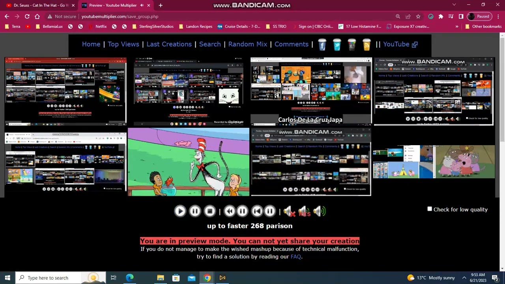Open the external YouTube link
Viewport: 505px width, 284px height.
click(400, 44)
